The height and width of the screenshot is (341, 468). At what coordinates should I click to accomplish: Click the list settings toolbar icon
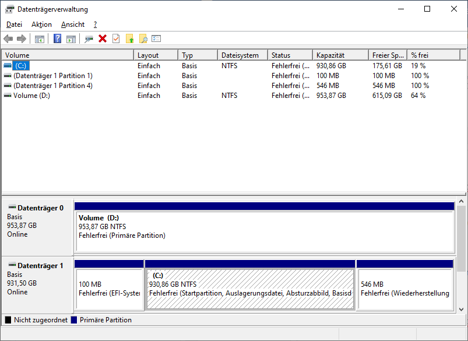coord(156,38)
